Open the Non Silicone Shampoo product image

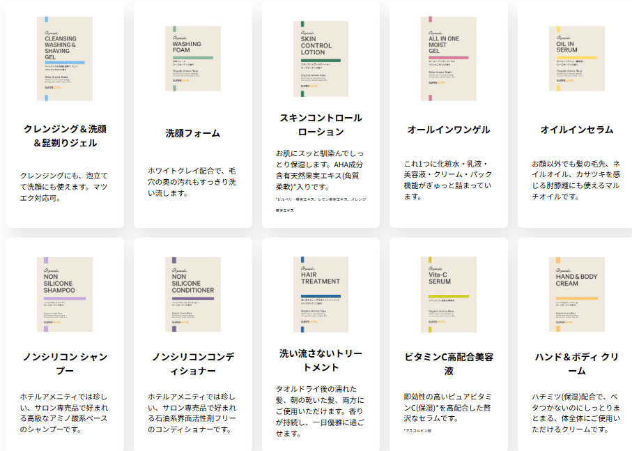64,293
